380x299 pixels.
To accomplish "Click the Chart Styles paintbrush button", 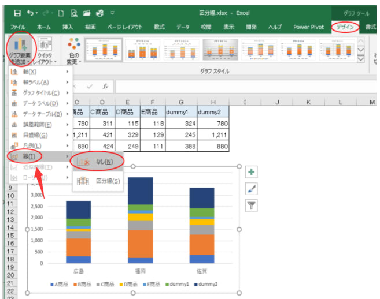I will [x=251, y=189].
